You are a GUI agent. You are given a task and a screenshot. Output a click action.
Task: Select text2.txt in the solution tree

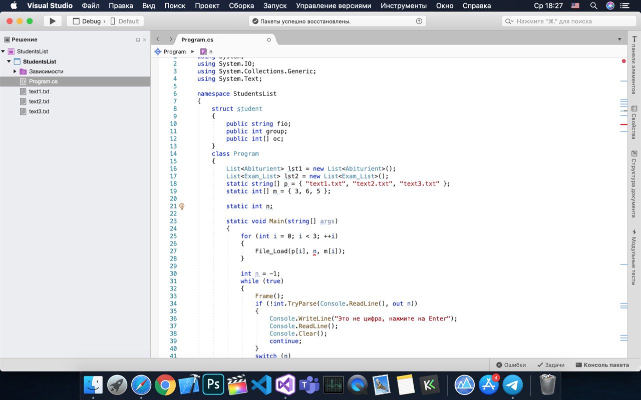(x=39, y=101)
